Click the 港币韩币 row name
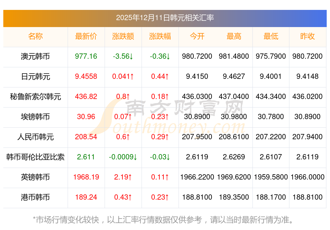The width and height of the screenshot is (330, 230). click(35, 197)
